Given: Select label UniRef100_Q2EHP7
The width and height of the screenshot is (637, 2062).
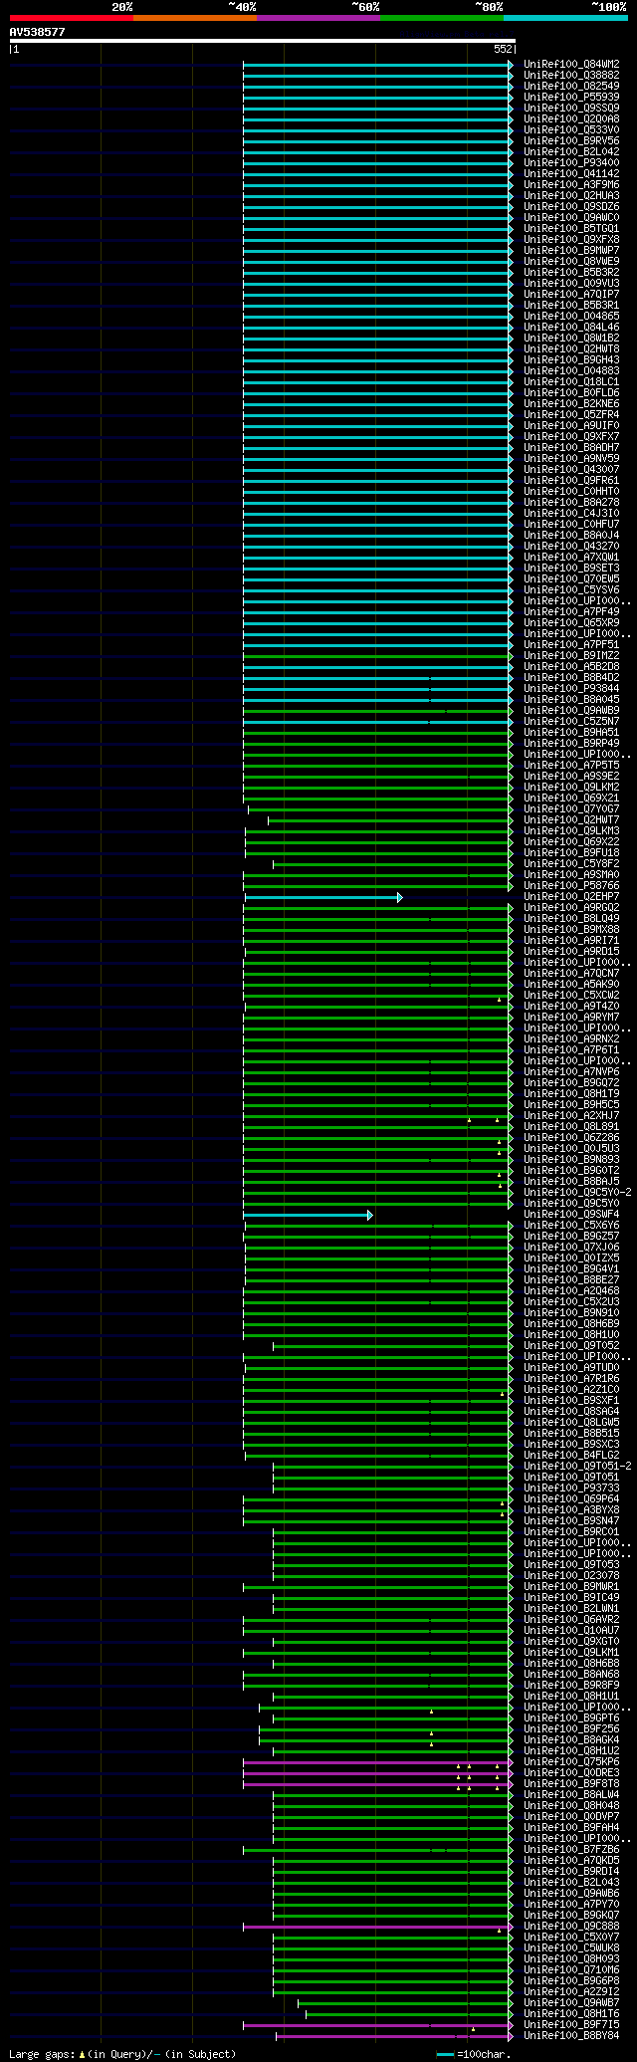Looking at the screenshot, I should pyautogui.click(x=571, y=897).
